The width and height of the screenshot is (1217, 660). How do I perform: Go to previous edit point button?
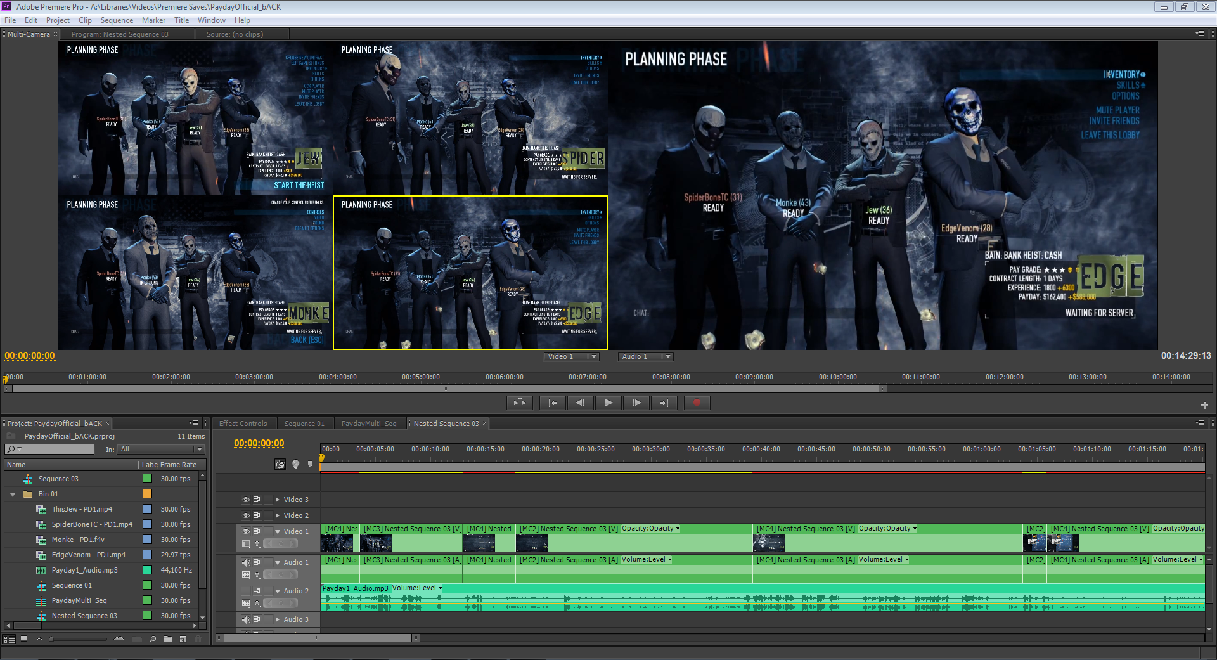pyautogui.click(x=552, y=403)
